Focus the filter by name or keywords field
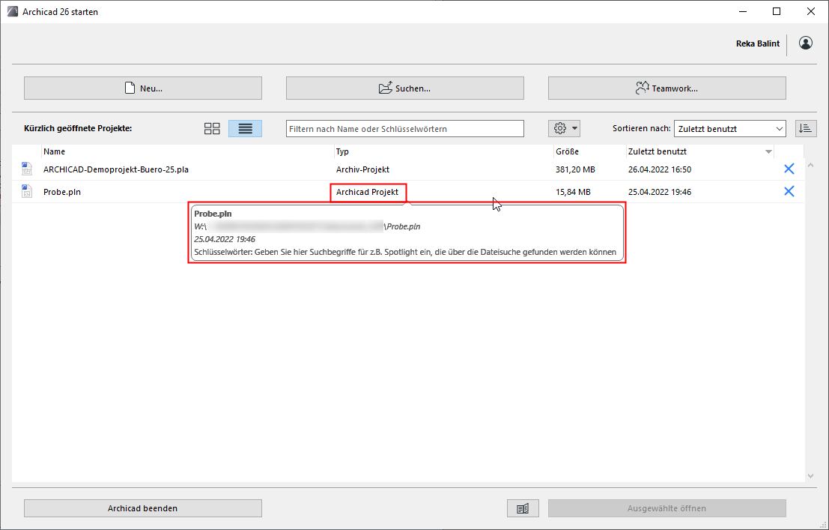This screenshot has width=829, height=530. click(405, 129)
